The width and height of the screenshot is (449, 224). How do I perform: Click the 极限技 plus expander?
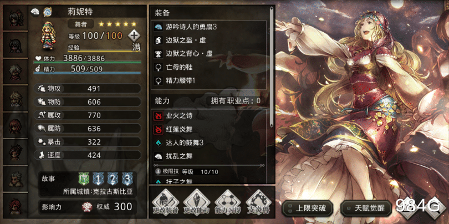[158, 171]
